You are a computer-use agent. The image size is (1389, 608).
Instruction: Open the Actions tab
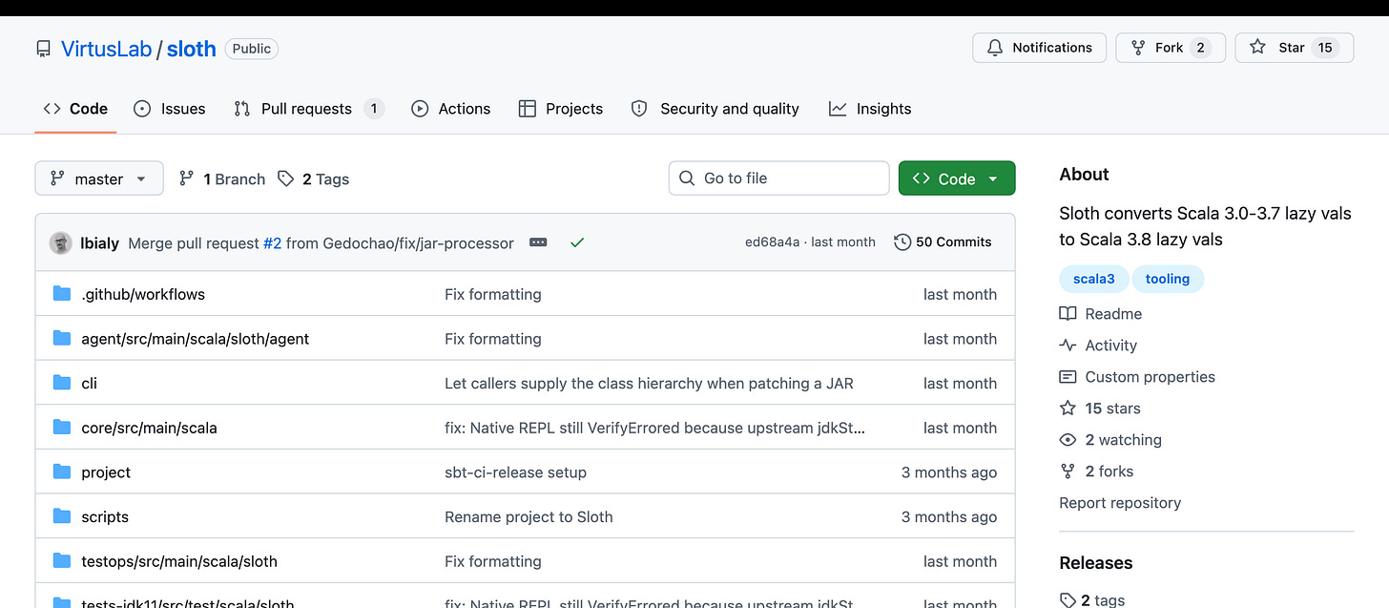[x=451, y=109]
